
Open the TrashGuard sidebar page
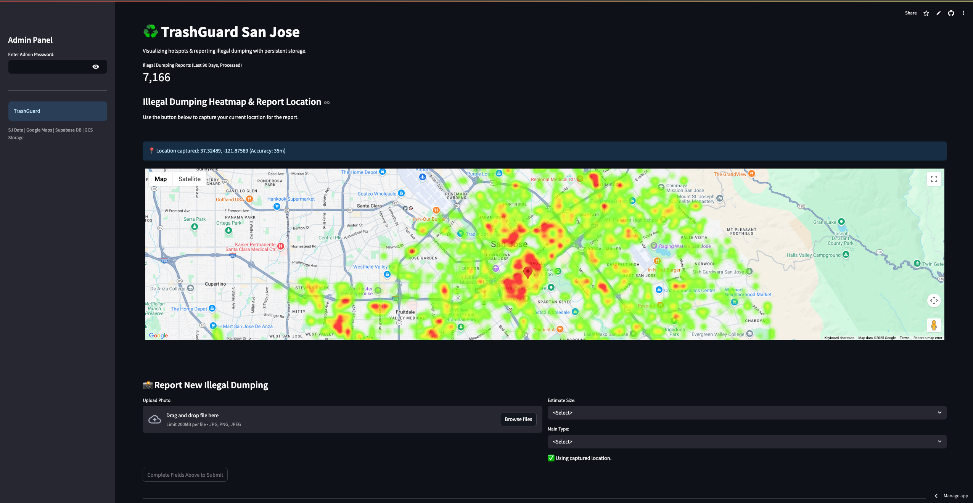[x=58, y=111]
